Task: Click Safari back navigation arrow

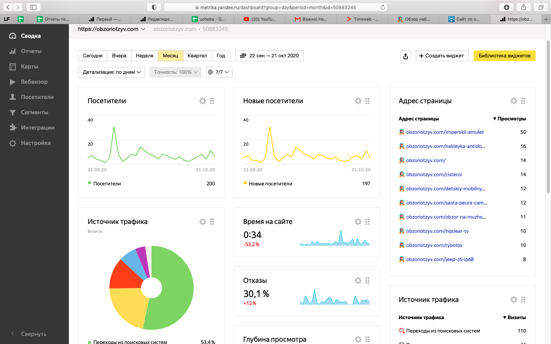Action: pyautogui.click(x=8, y=7)
